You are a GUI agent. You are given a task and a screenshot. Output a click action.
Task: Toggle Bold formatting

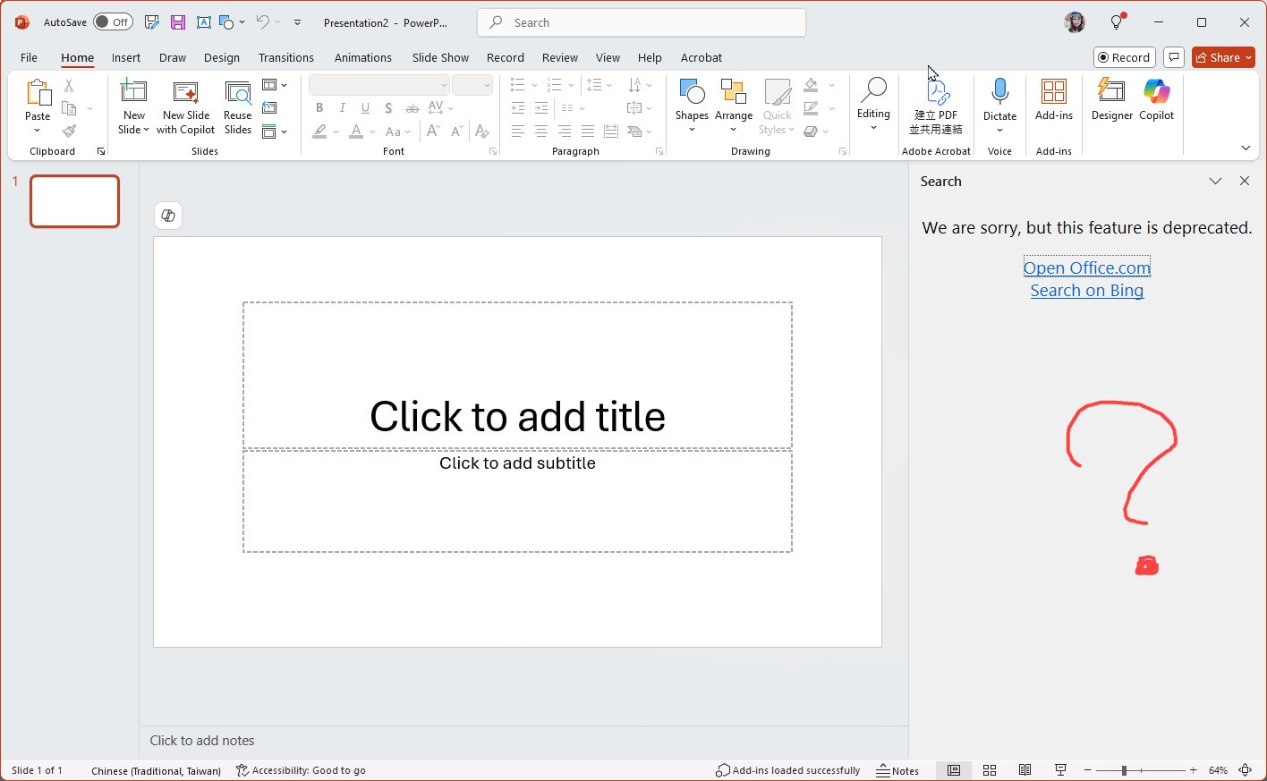pyautogui.click(x=319, y=107)
